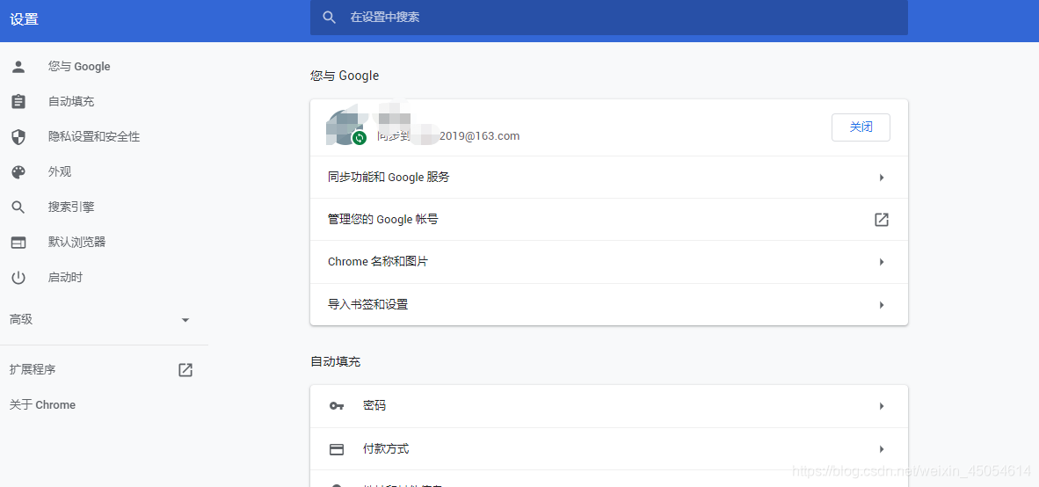
Task: Open 同步功能和 Google 服务
Action: [x=609, y=177]
